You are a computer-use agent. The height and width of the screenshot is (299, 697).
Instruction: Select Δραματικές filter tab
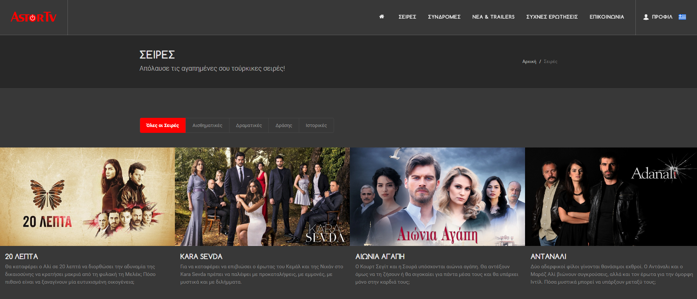(249, 125)
